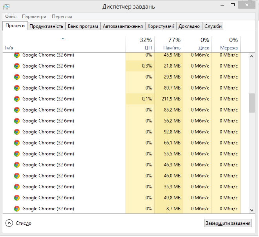Select the 21,8 МБ memory cell
This screenshot has width=259, height=237.
tap(169, 66)
